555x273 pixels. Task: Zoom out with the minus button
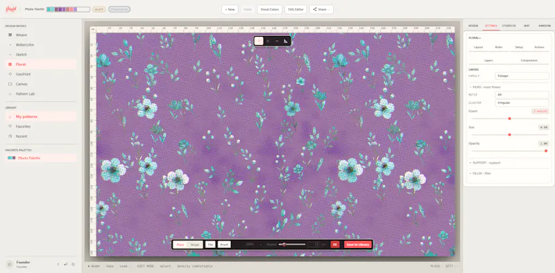(239, 245)
